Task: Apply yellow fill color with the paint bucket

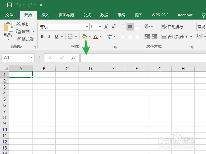Action: click(84, 37)
